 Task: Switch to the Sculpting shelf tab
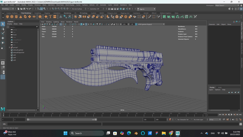[x=37, y=13]
